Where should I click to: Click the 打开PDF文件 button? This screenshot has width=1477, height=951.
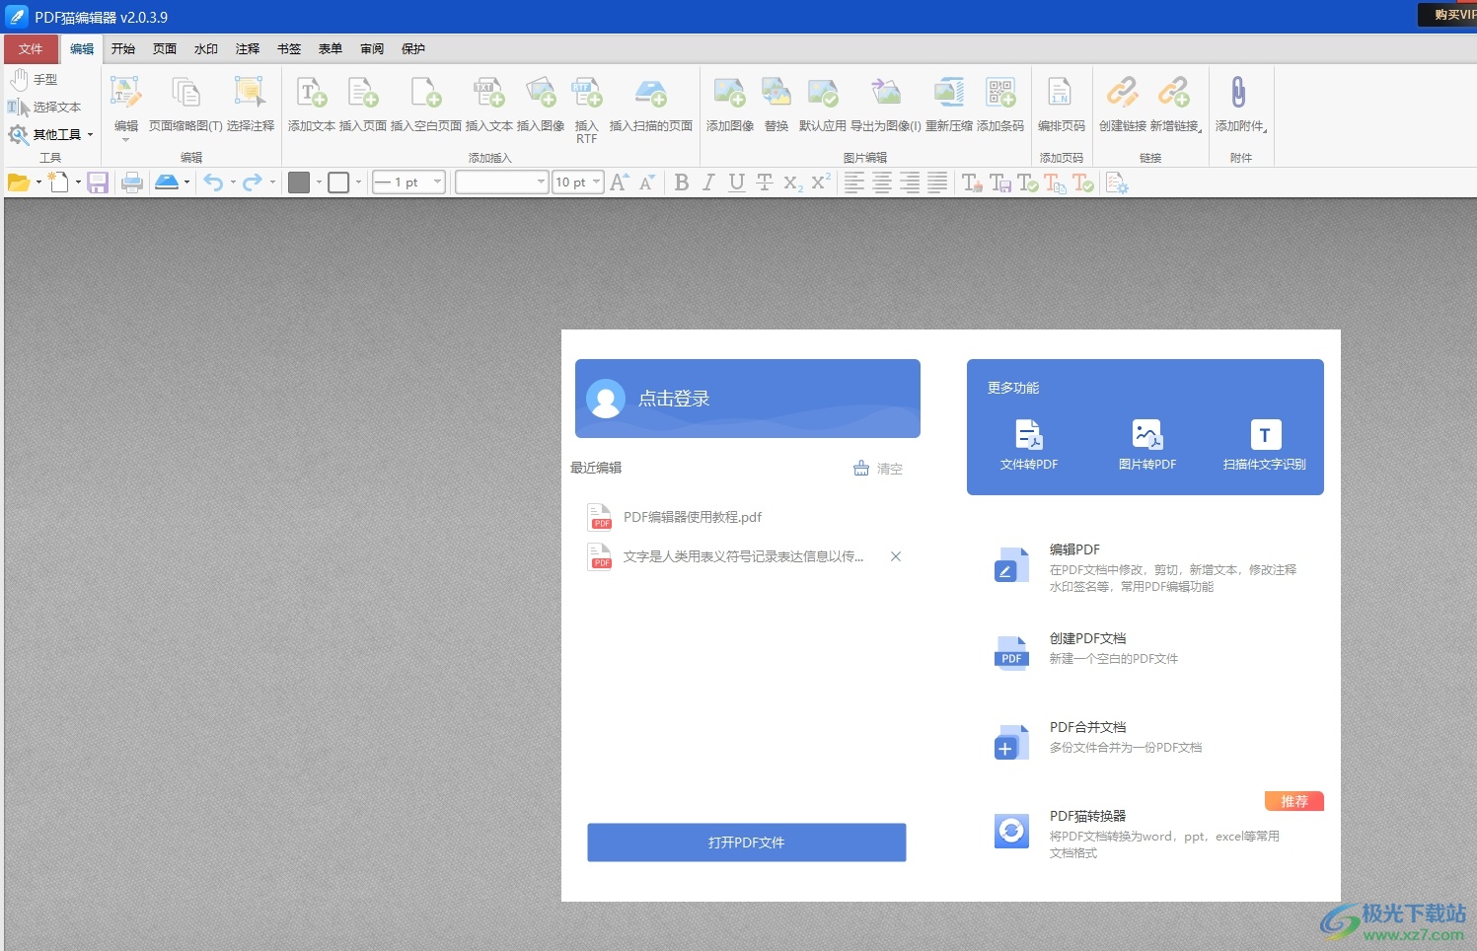coord(747,842)
